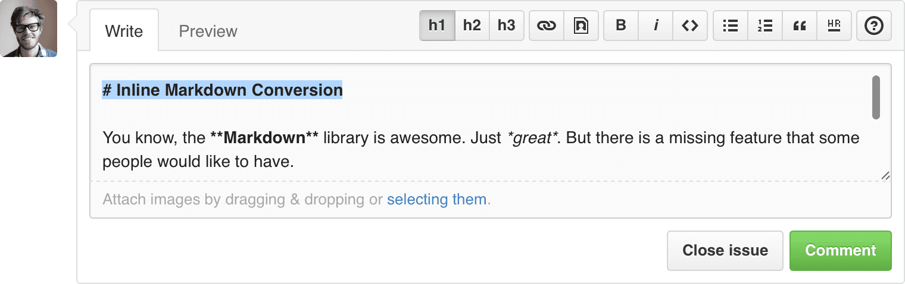Apply h1 heading formatting
This screenshot has width=905, height=284.
click(x=437, y=26)
